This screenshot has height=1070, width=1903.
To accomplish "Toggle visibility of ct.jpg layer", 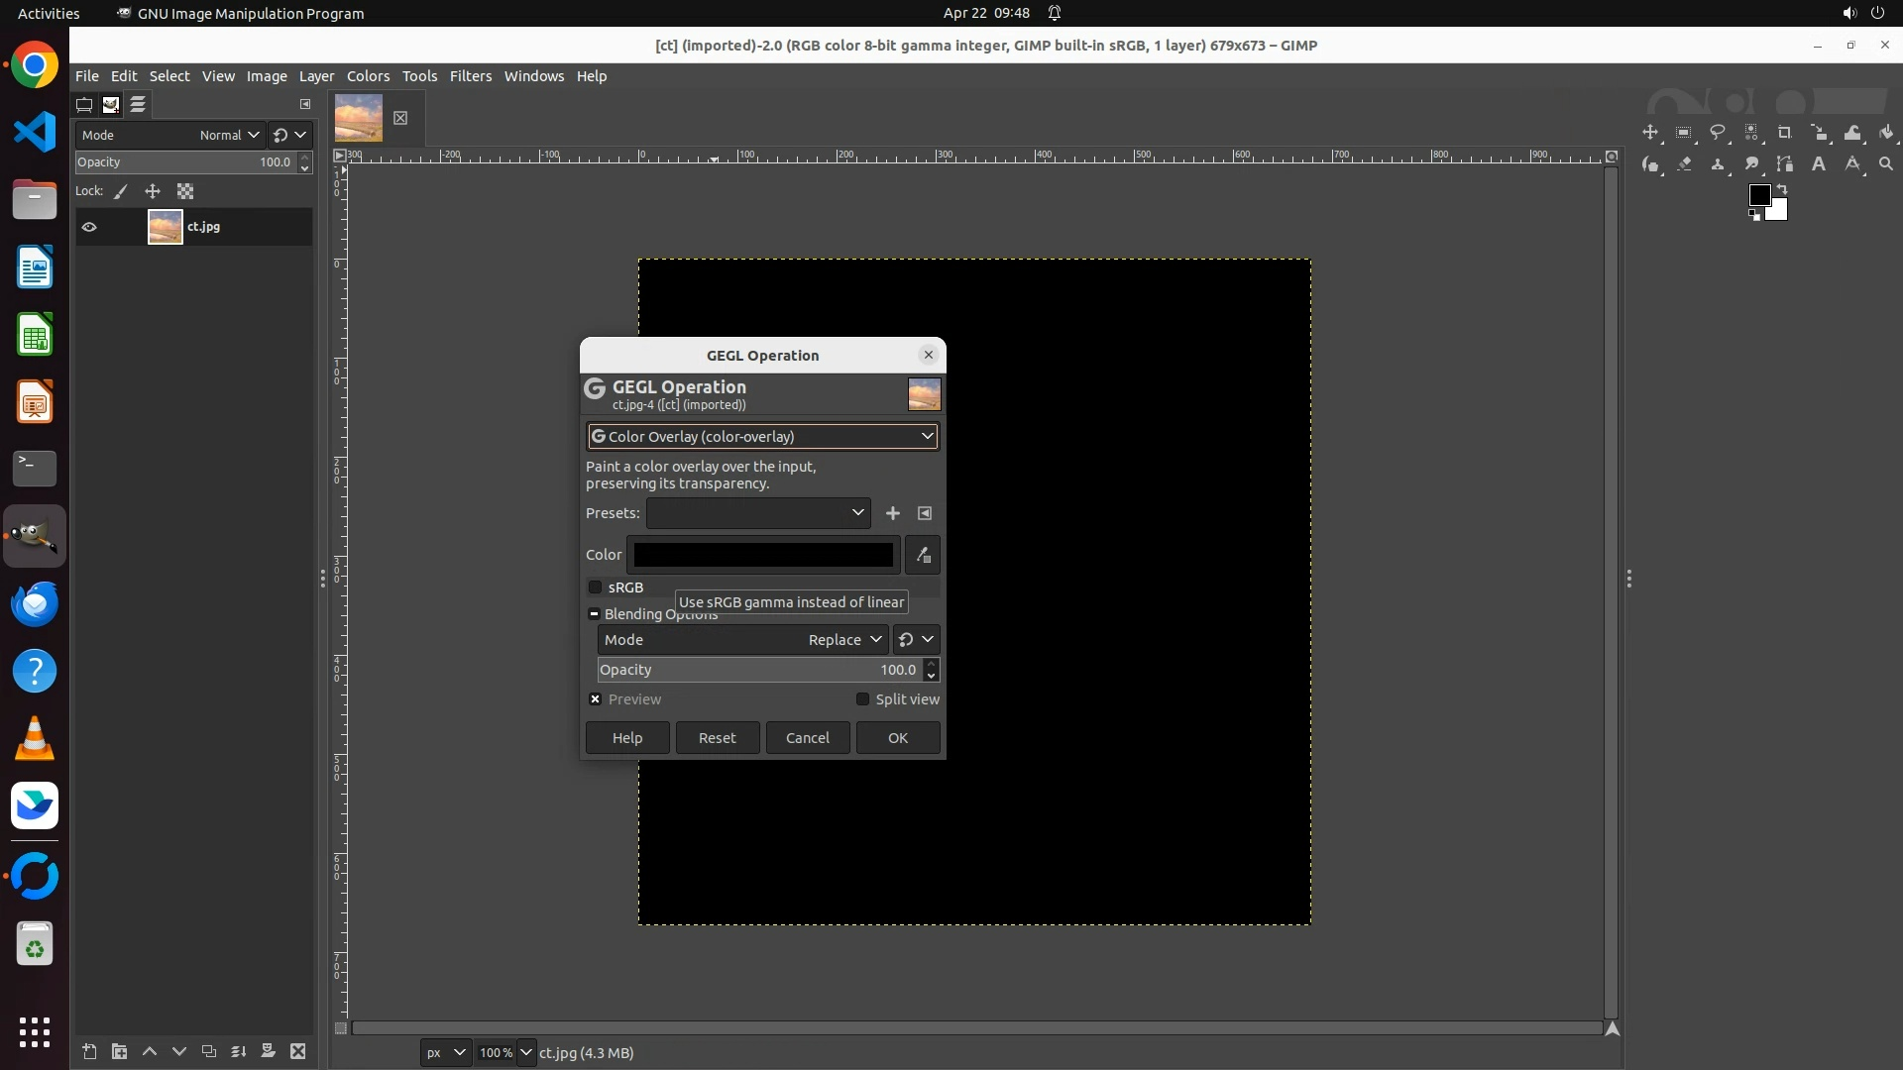I will point(89,227).
